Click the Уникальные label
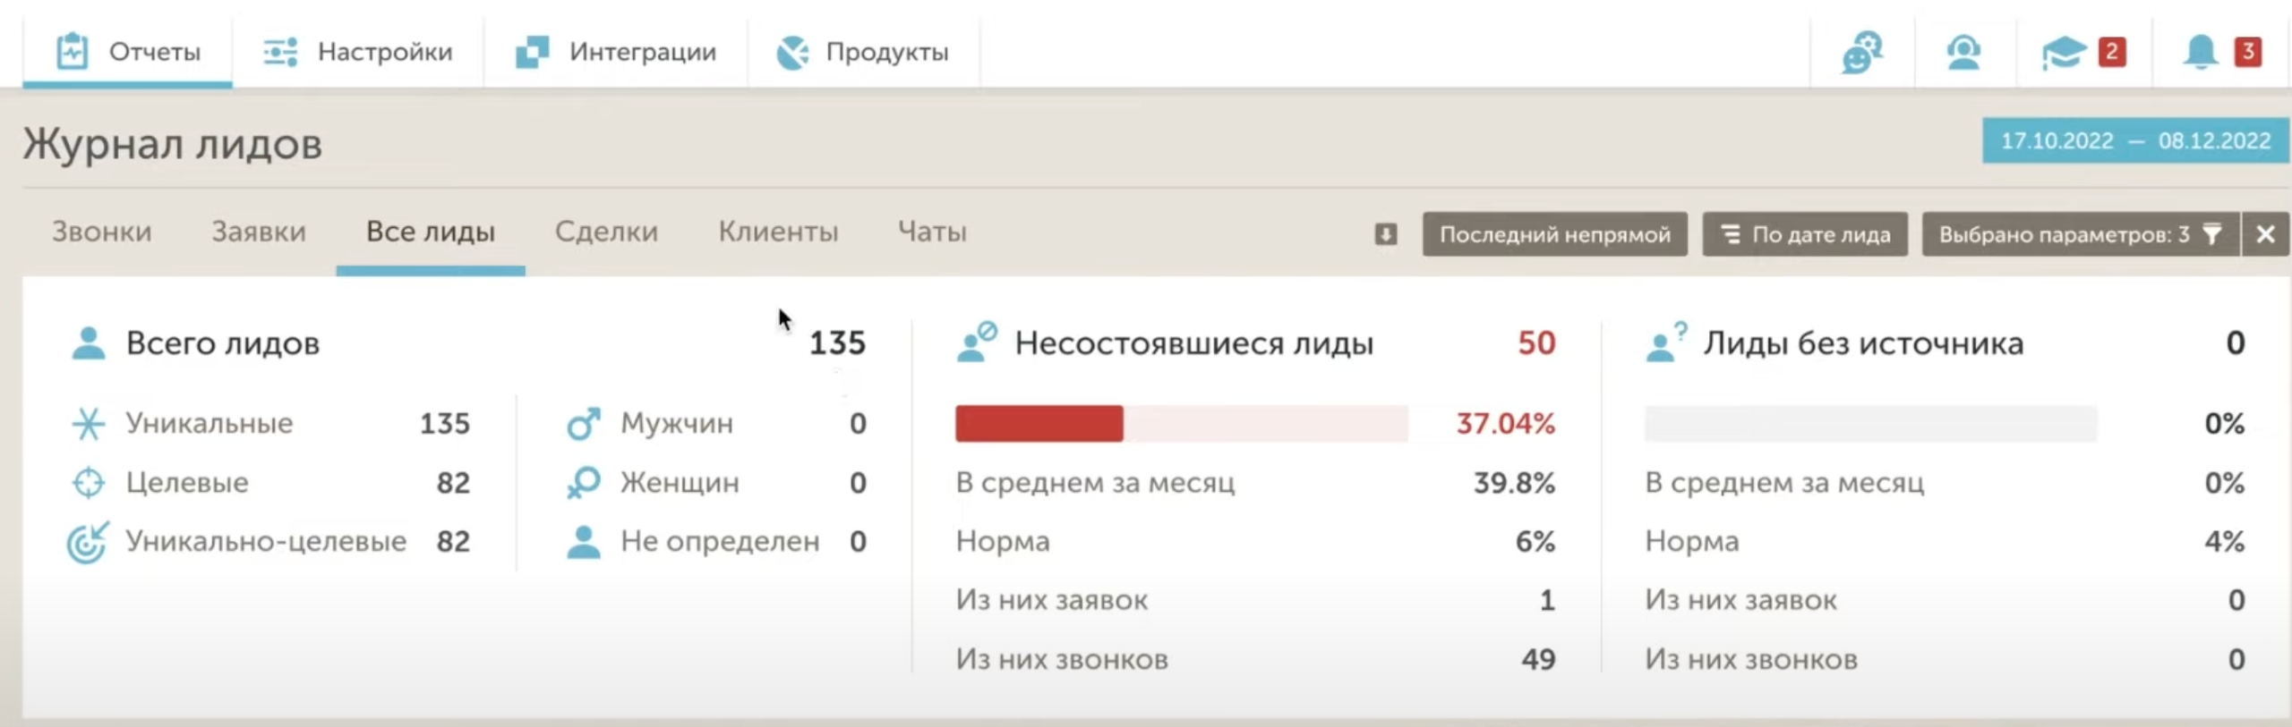Viewport: 2292px width, 727px height. [x=209, y=423]
